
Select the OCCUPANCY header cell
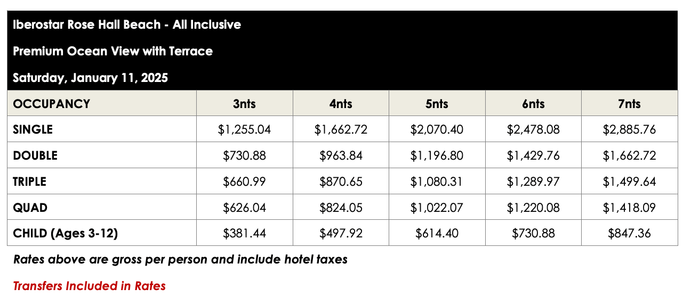pyautogui.click(x=51, y=103)
